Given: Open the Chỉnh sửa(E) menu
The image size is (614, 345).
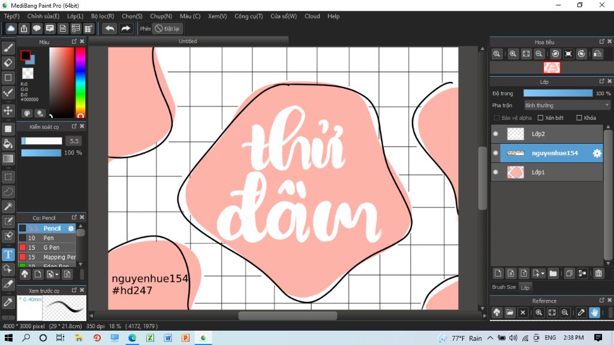Looking at the screenshot, I should (x=43, y=16).
